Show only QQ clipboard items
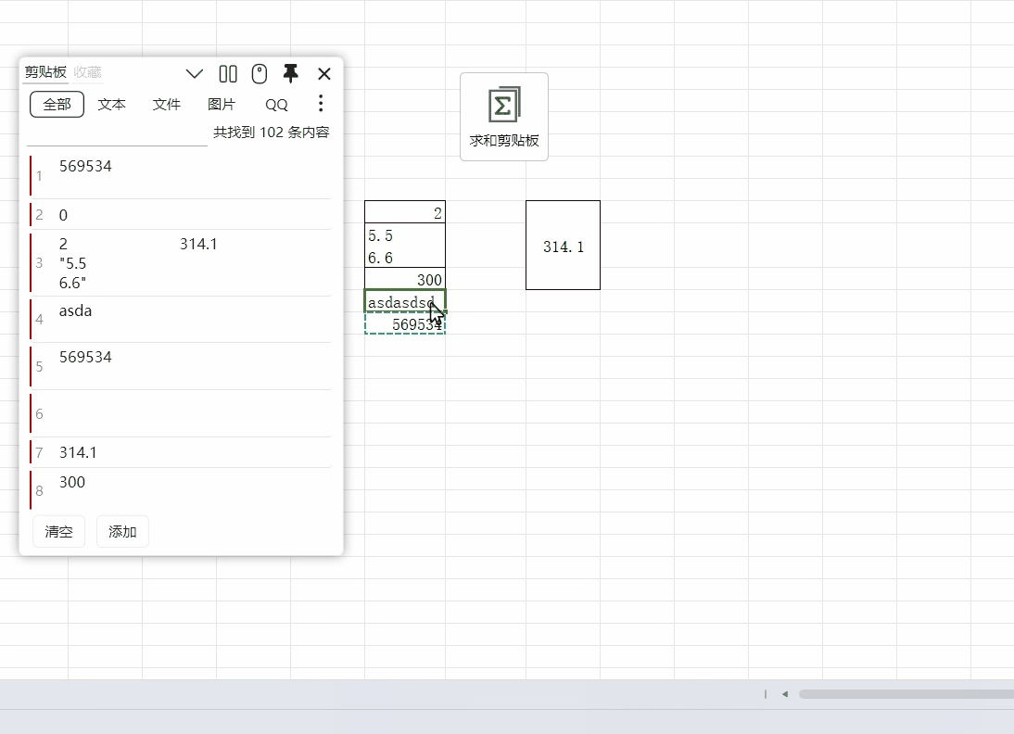Viewport: 1014px width, 734px height. pos(276,105)
